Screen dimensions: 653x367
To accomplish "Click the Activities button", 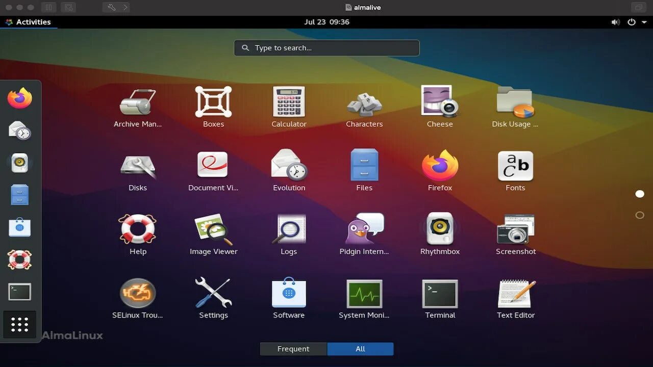I will point(28,22).
